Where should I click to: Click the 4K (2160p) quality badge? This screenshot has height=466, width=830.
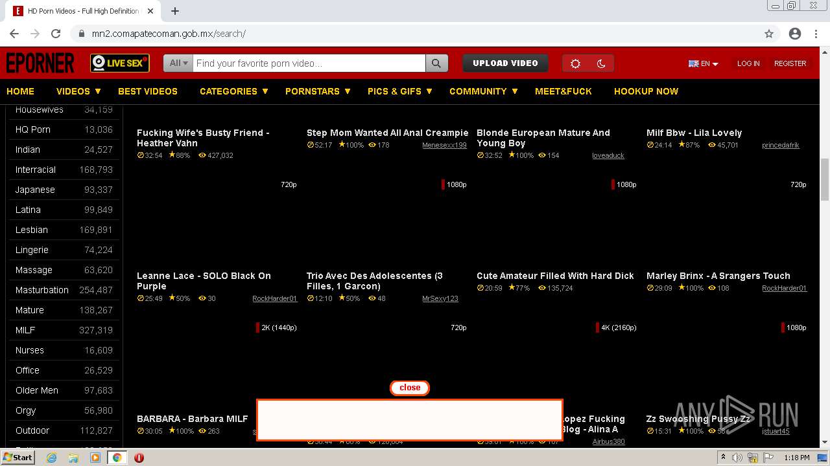pyautogui.click(x=617, y=327)
